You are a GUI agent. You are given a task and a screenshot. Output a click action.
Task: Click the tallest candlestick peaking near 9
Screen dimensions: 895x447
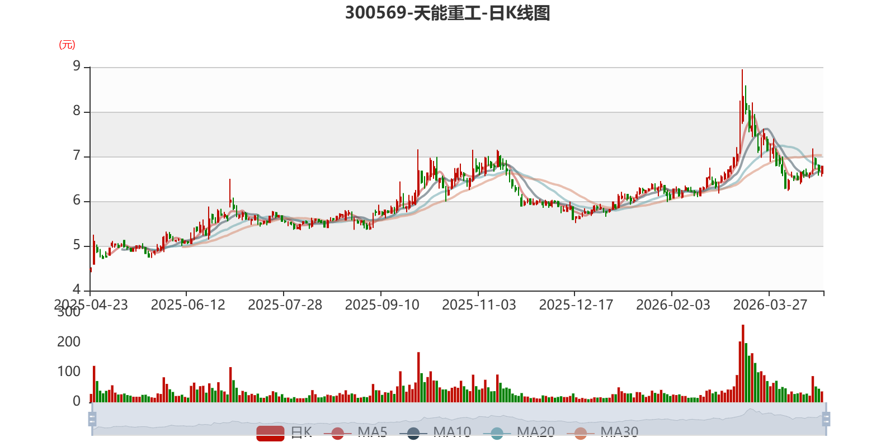[742, 96]
